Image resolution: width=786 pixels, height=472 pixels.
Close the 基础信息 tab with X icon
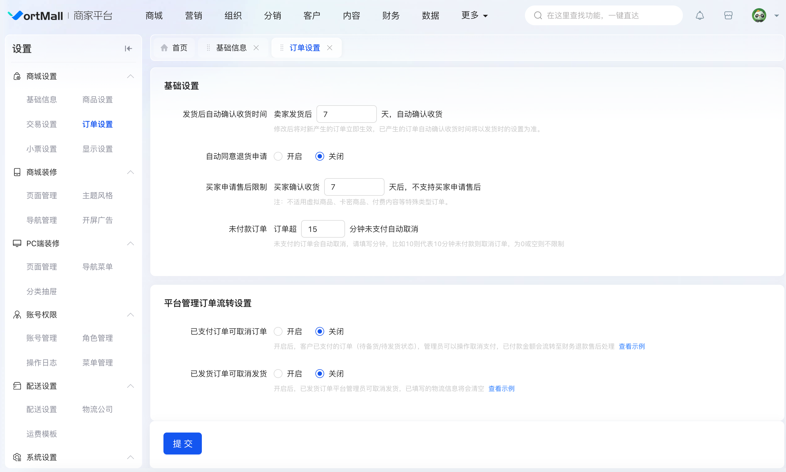pos(256,48)
